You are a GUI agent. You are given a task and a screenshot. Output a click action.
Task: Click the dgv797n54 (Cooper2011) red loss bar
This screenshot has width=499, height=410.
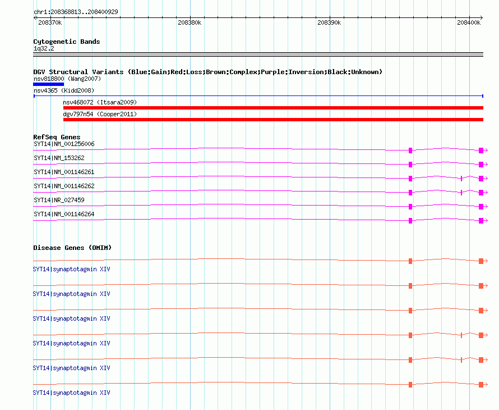click(273, 120)
